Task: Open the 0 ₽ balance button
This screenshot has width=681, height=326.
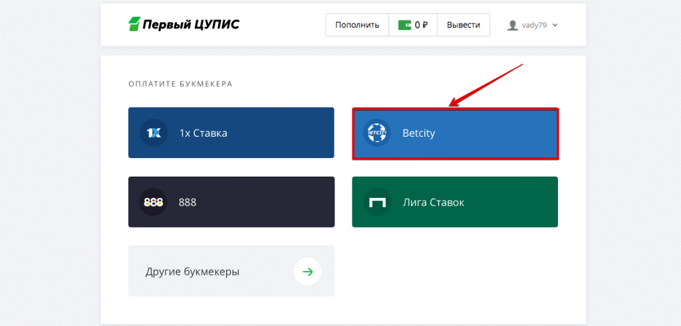Action: click(x=412, y=25)
